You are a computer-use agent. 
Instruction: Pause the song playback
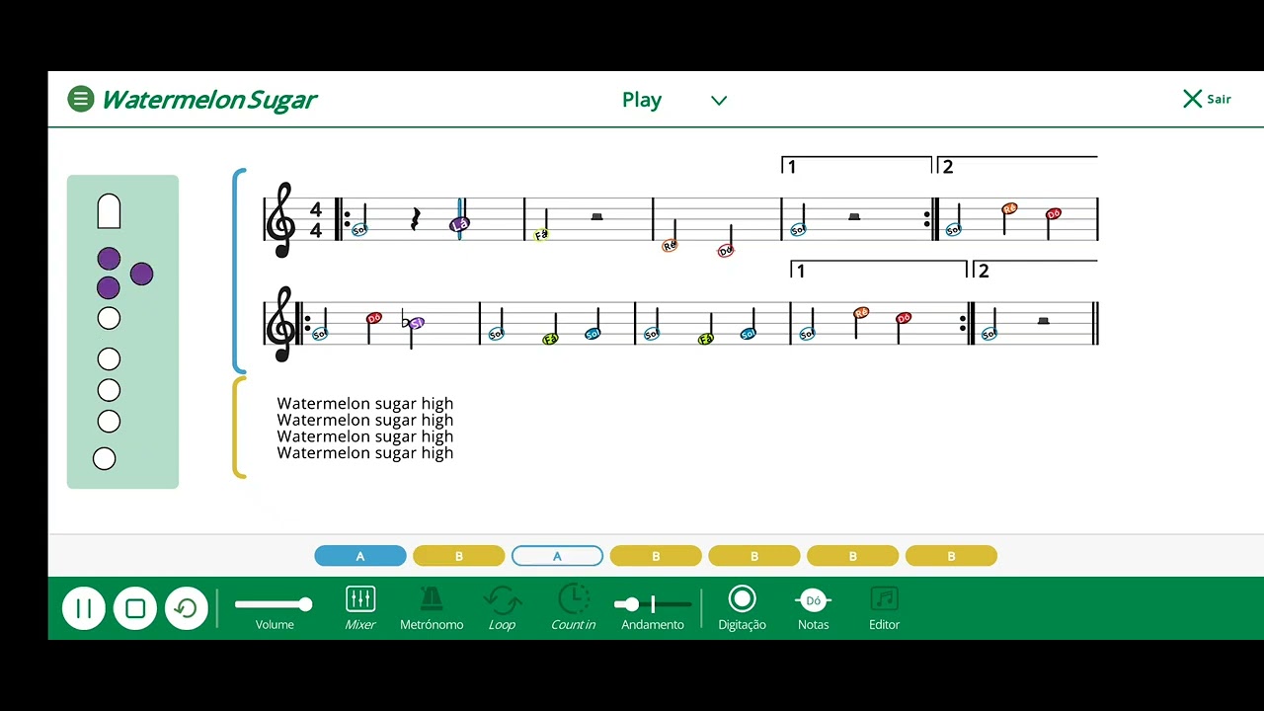[x=84, y=608]
